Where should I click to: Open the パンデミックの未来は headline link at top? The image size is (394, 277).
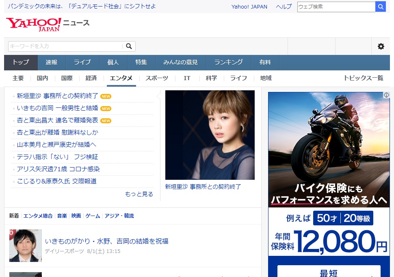(82, 6)
